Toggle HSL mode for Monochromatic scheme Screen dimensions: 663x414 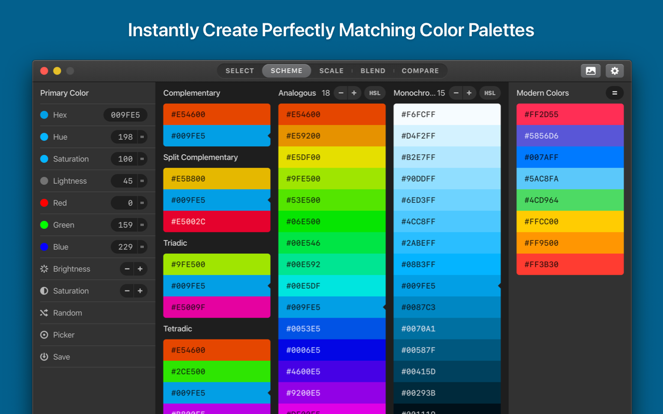coord(489,93)
